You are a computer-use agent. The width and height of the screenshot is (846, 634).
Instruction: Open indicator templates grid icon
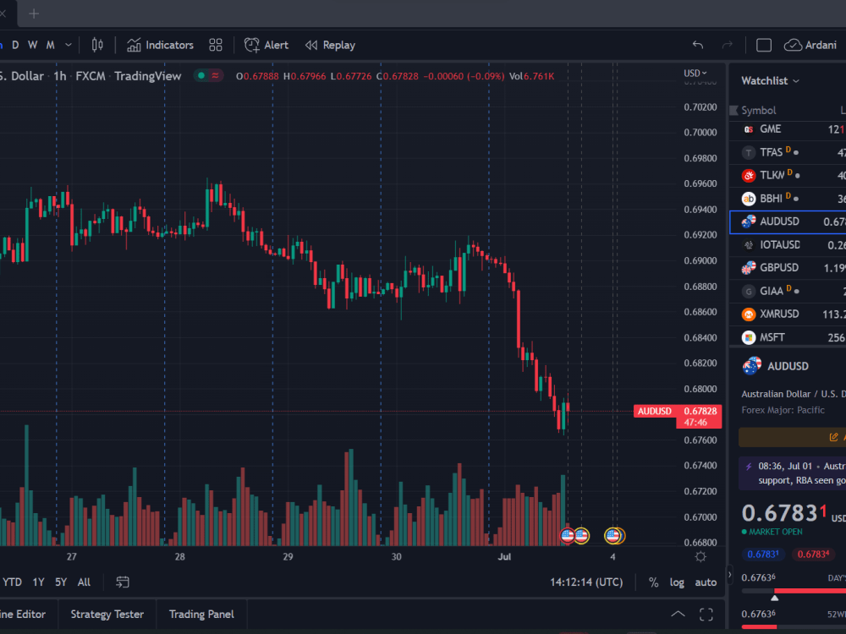tap(215, 45)
